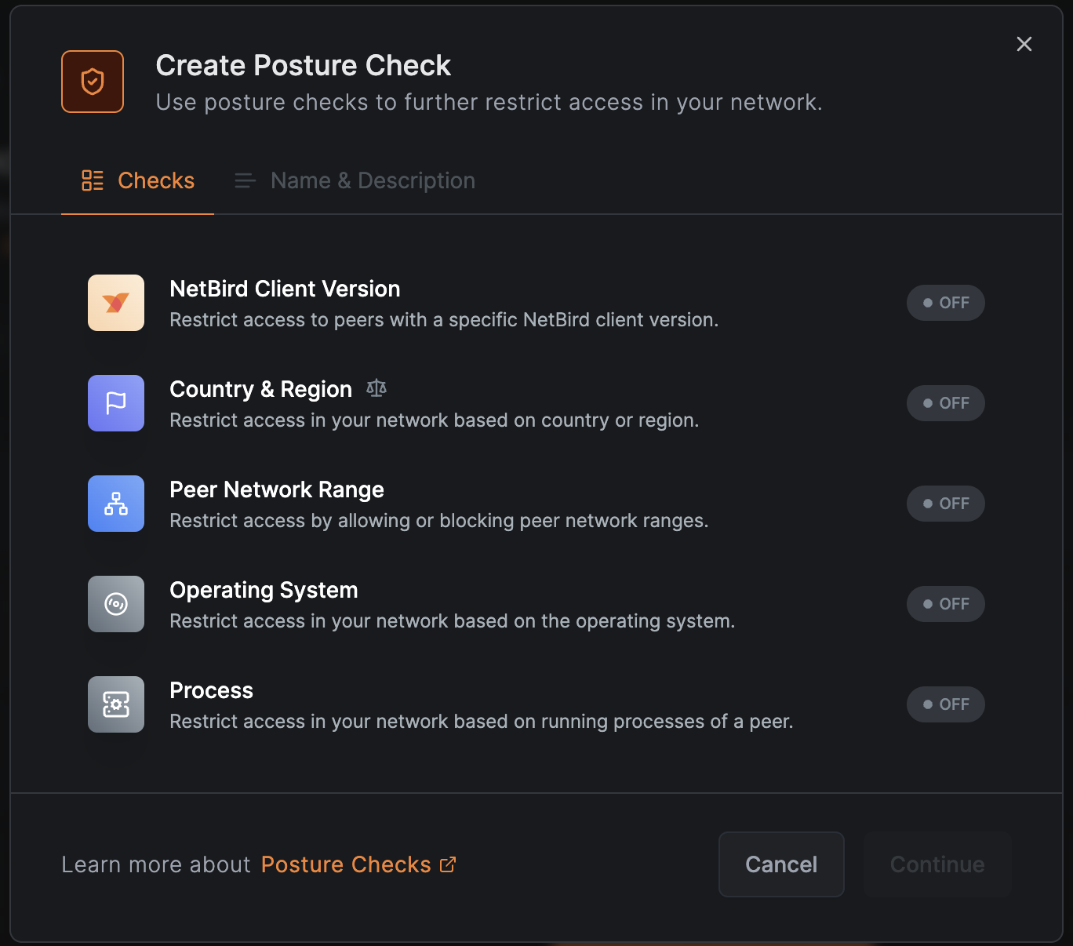Click the Operating System icon

pos(115,604)
